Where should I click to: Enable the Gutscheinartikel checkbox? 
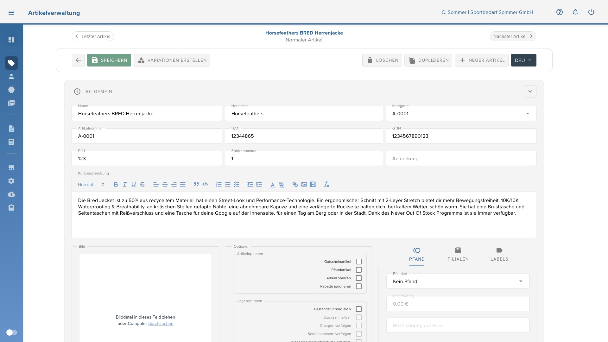(x=358, y=262)
